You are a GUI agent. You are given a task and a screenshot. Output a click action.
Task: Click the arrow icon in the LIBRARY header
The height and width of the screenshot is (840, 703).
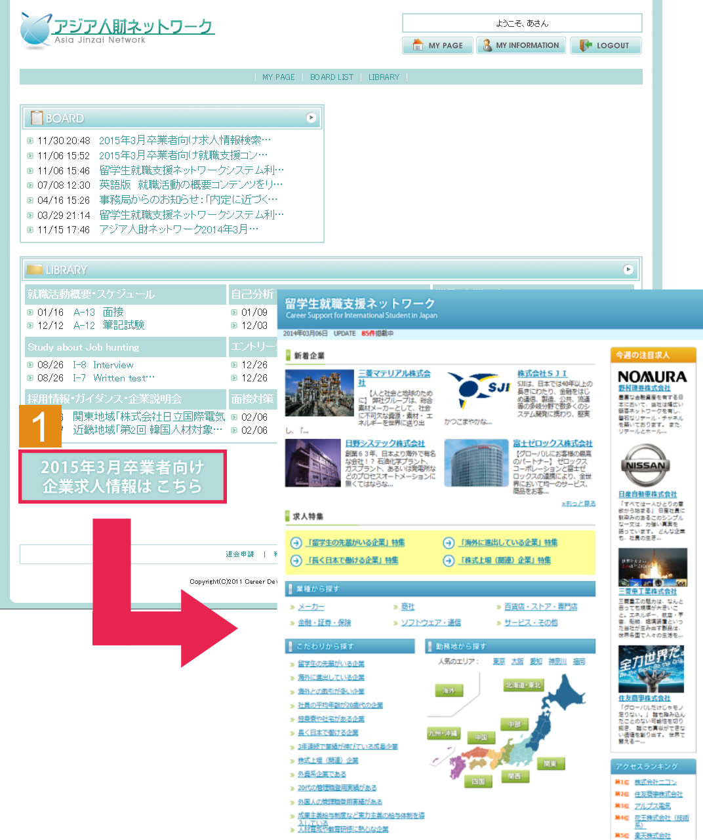628,269
